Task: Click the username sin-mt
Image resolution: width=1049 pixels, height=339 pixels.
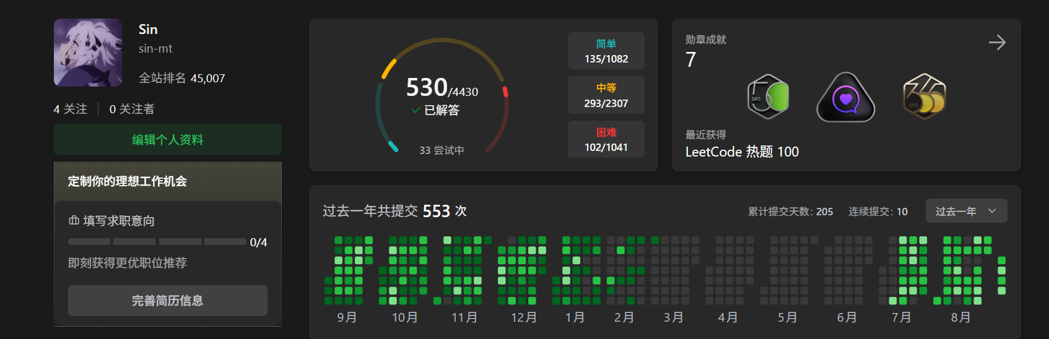Action: point(155,48)
